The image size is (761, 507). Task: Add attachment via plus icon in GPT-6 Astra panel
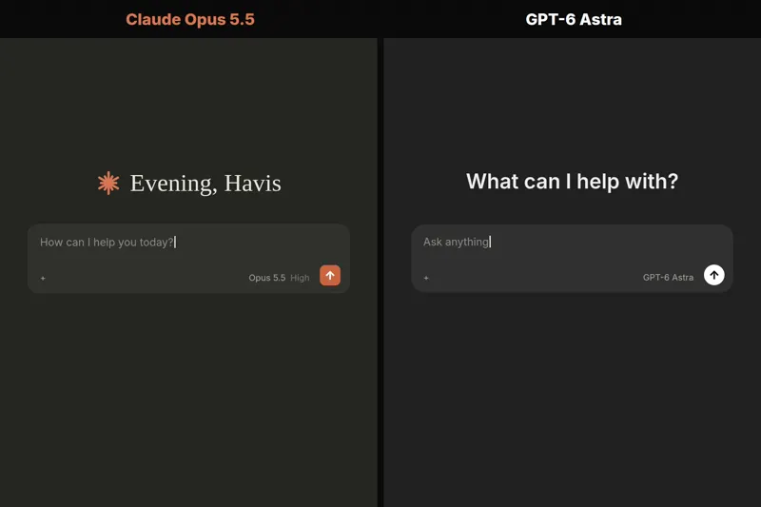[426, 278]
